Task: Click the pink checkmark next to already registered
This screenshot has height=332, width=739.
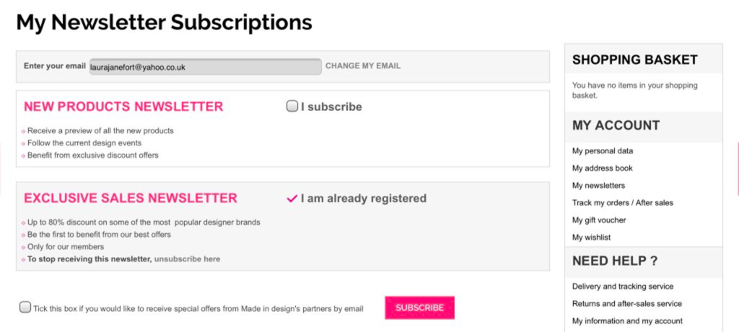Action: pyautogui.click(x=292, y=199)
